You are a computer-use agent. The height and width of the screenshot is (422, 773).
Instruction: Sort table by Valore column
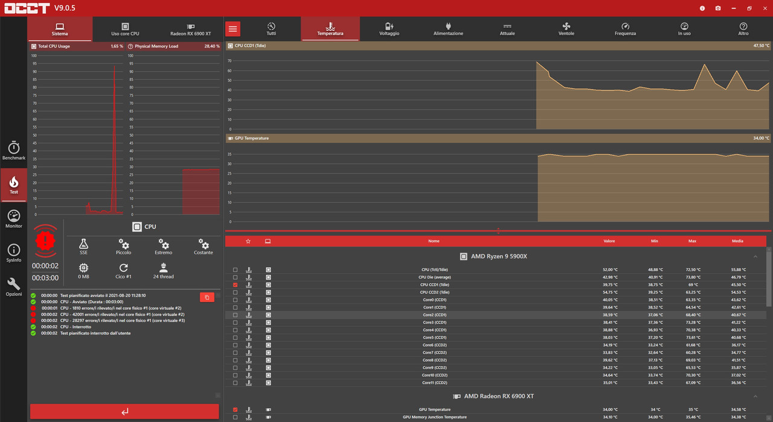pyautogui.click(x=609, y=241)
